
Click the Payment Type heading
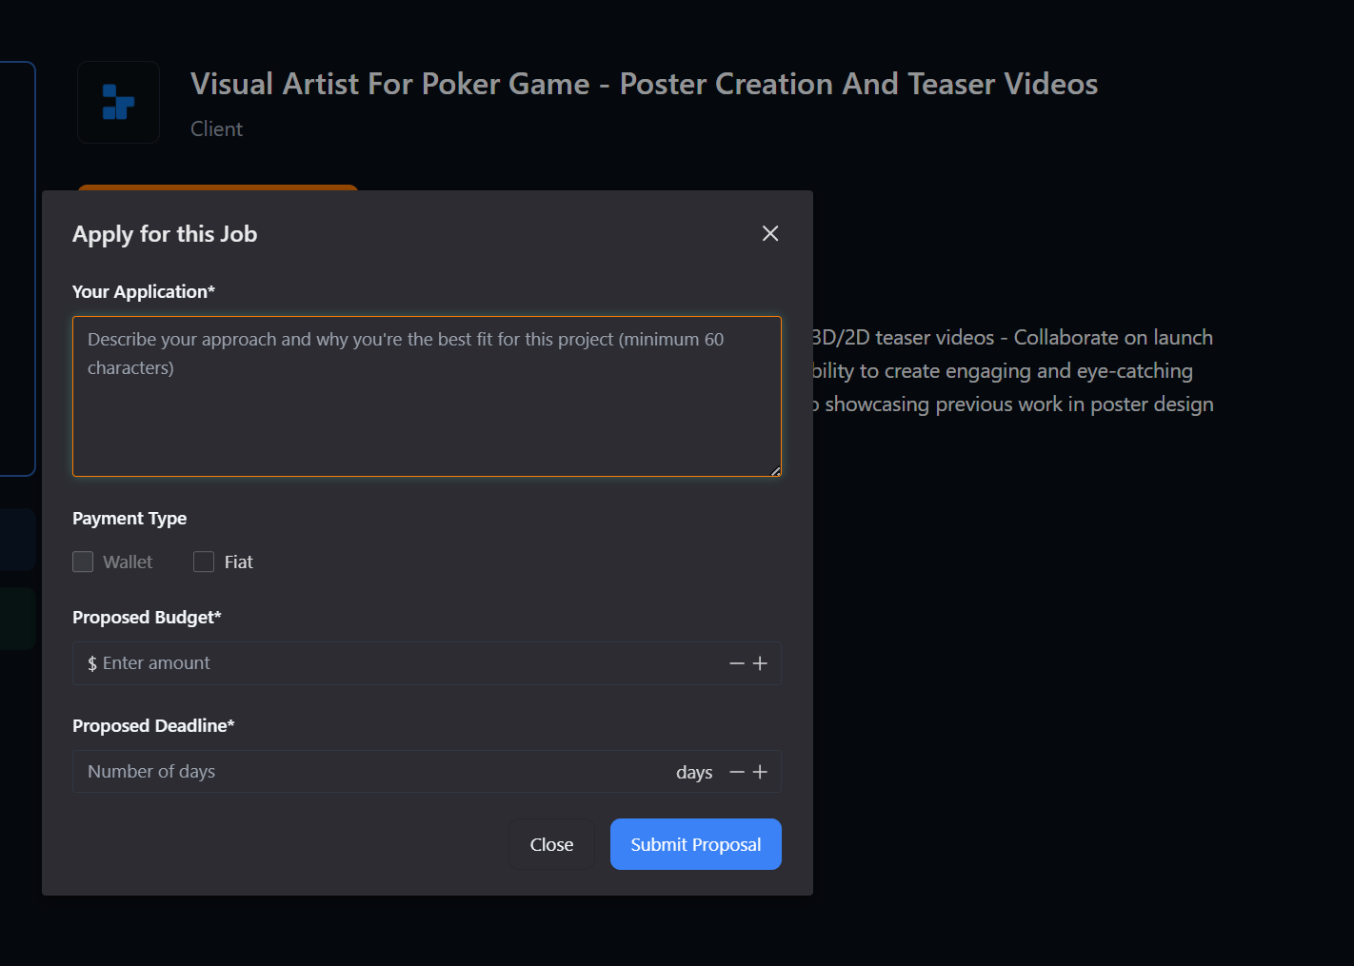[x=129, y=519]
